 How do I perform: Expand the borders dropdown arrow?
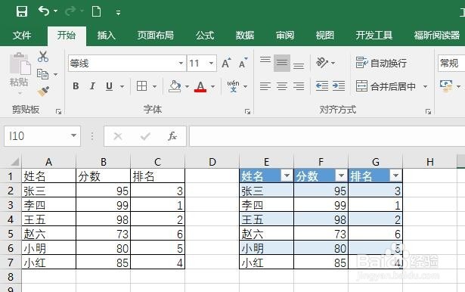154,87
